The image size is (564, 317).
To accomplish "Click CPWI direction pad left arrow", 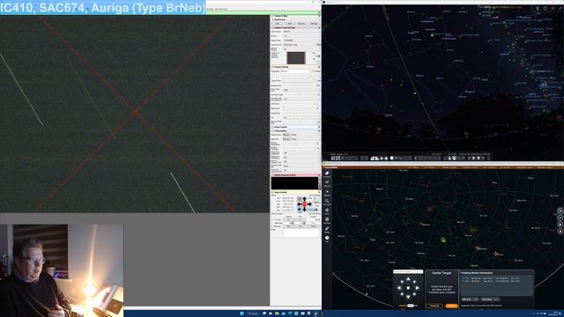I will point(399,288).
